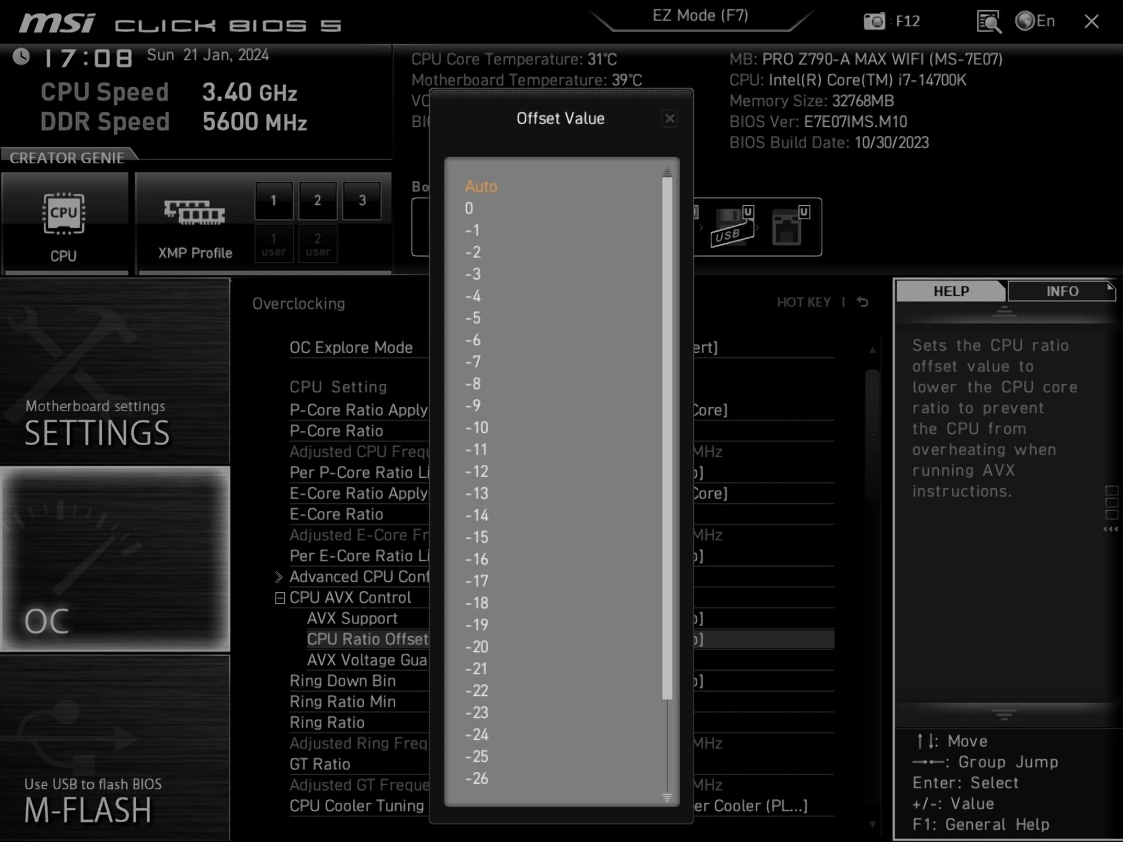The image size is (1123, 842).
Task: Expand Advanced CPU Configuration submenu
Action: (279, 577)
